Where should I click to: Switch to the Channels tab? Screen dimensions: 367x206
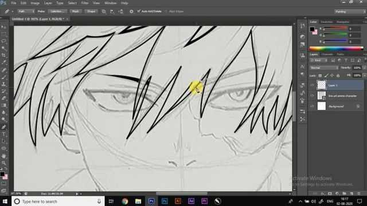(327, 54)
